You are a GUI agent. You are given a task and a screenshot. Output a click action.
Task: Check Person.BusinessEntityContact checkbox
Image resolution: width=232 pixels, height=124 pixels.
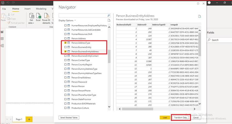[x=65, y=56]
